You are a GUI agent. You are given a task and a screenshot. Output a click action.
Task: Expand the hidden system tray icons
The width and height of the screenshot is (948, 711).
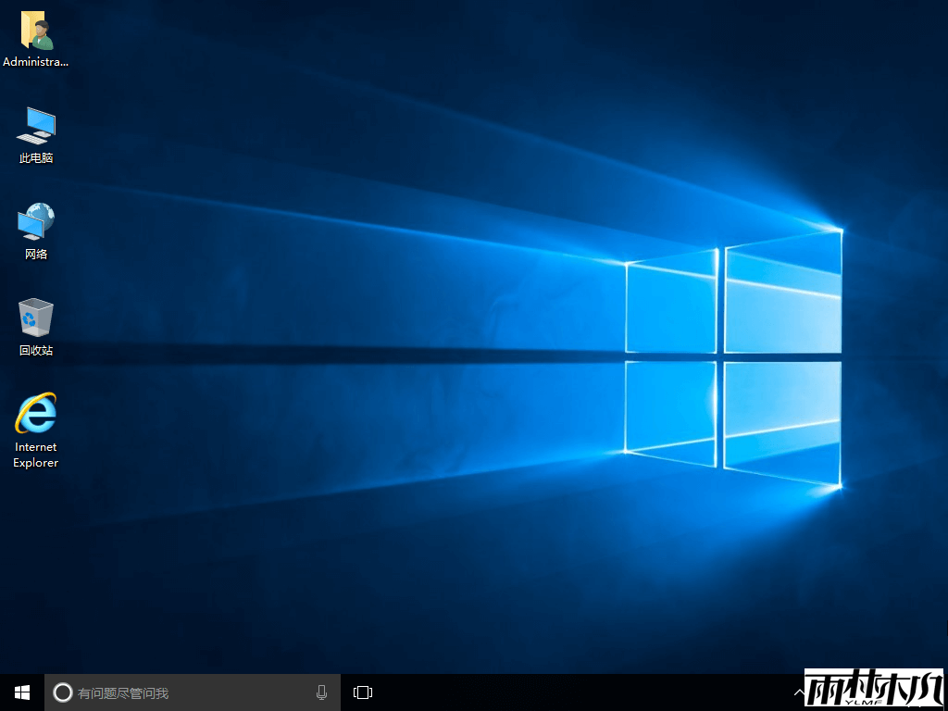coord(798,692)
